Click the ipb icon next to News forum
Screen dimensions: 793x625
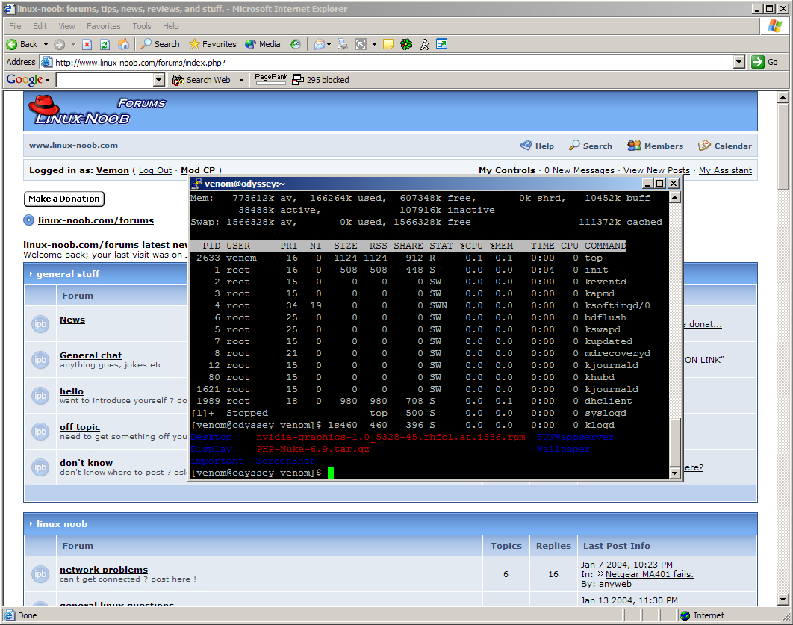point(40,322)
